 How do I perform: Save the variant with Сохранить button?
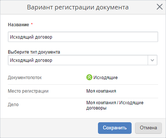coord(115,128)
